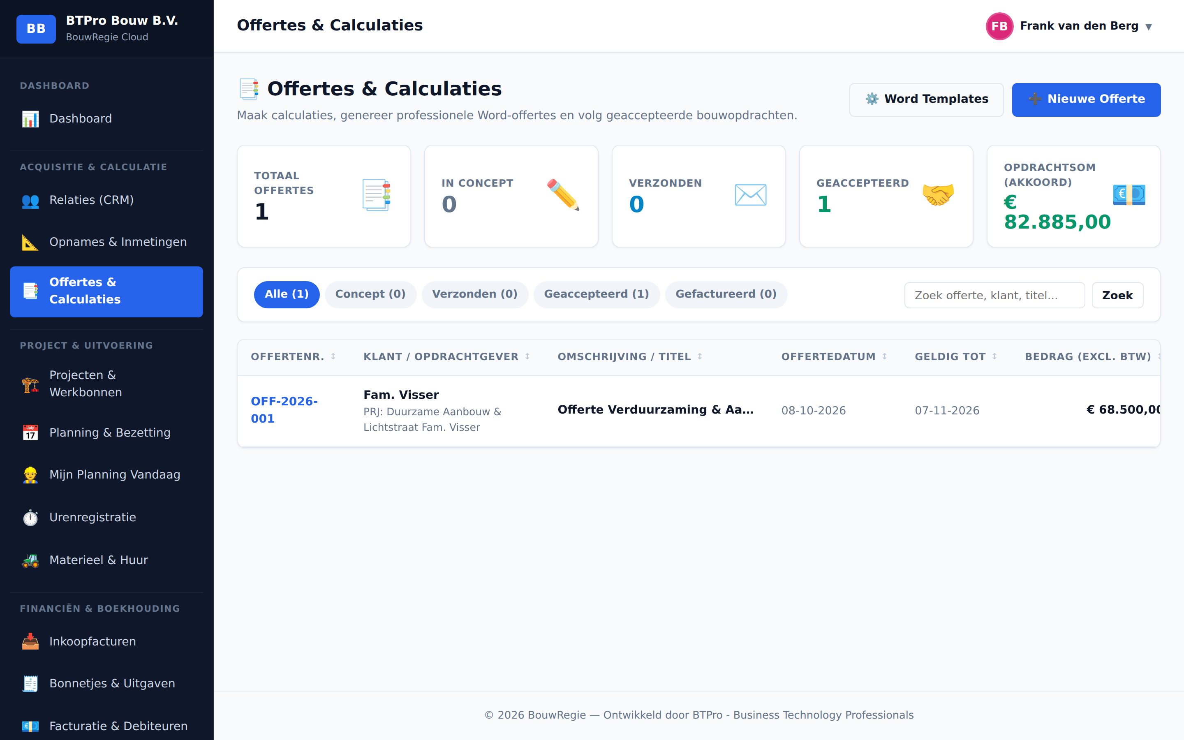Click the offertedatum 08-10-2026 cell

click(x=813, y=411)
